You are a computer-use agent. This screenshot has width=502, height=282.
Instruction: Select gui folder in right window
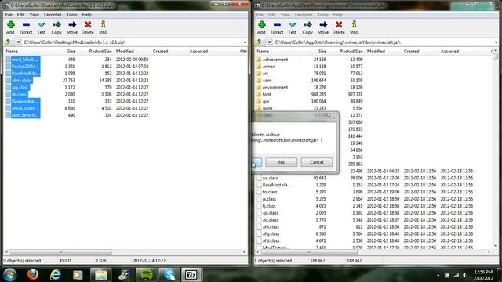tap(266, 101)
